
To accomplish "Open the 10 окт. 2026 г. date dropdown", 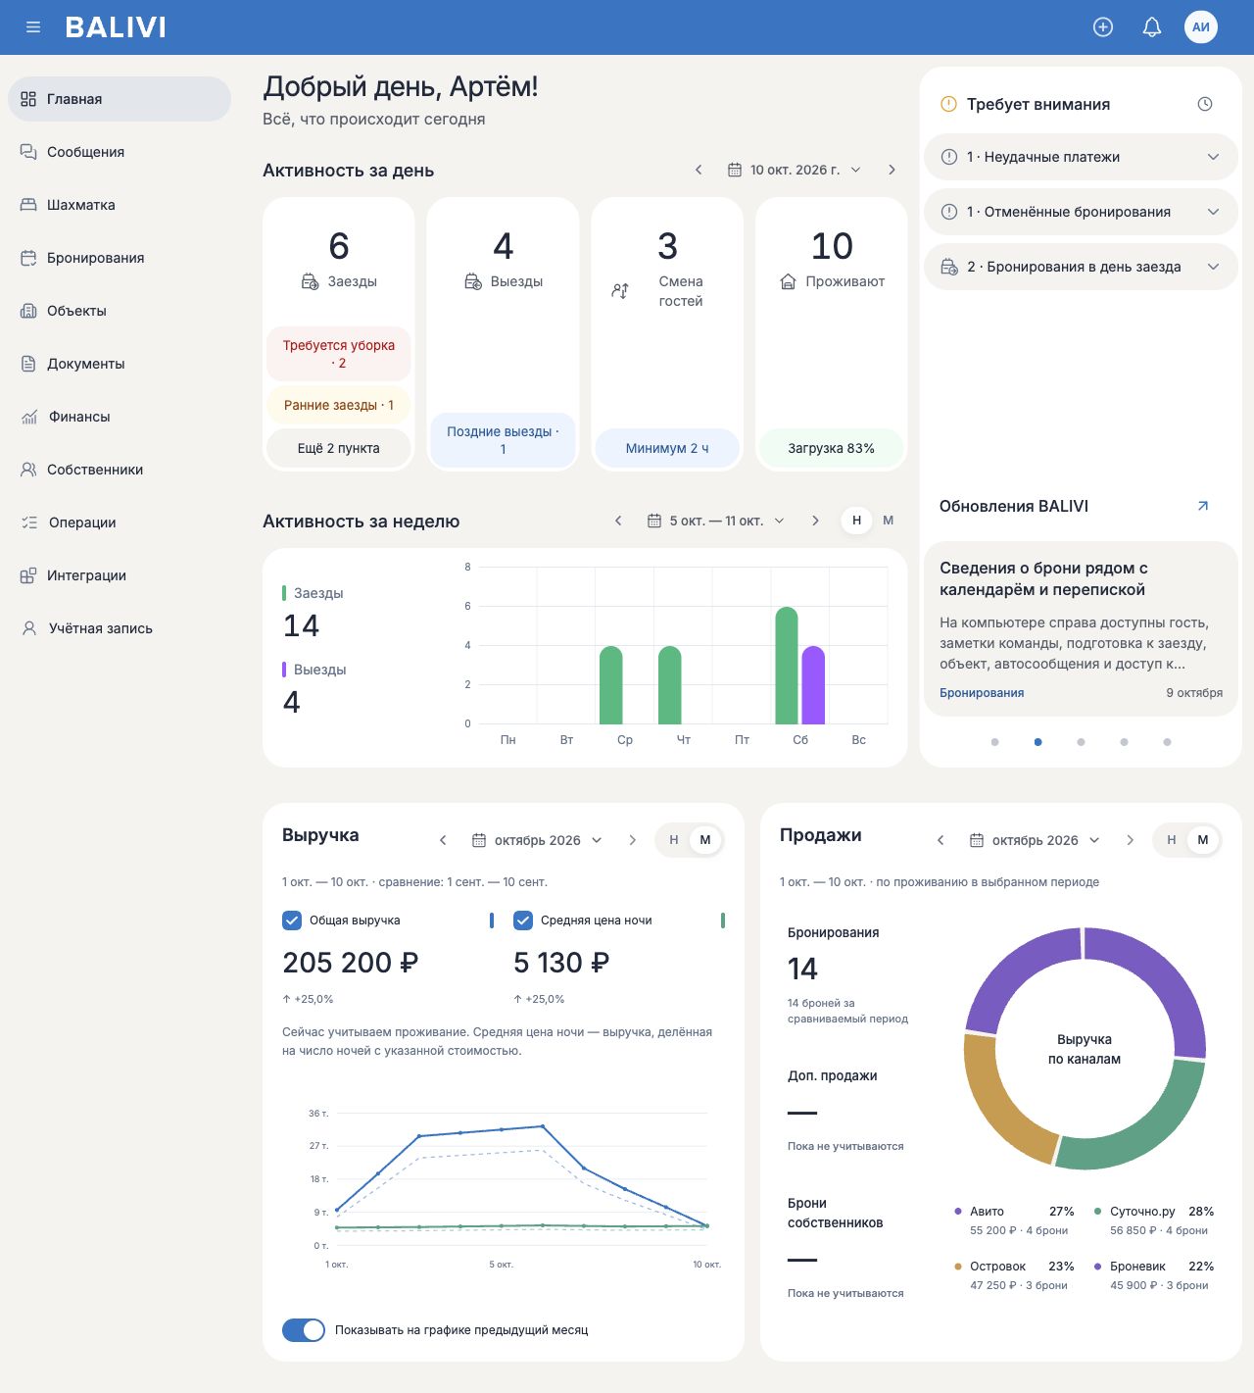I will pyautogui.click(x=795, y=170).
